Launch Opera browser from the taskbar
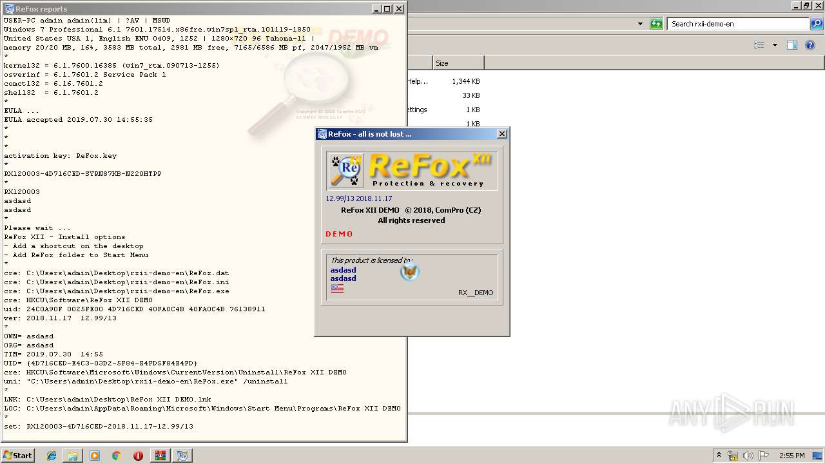This screenshot has width=825, height=464. coord(138,456)
